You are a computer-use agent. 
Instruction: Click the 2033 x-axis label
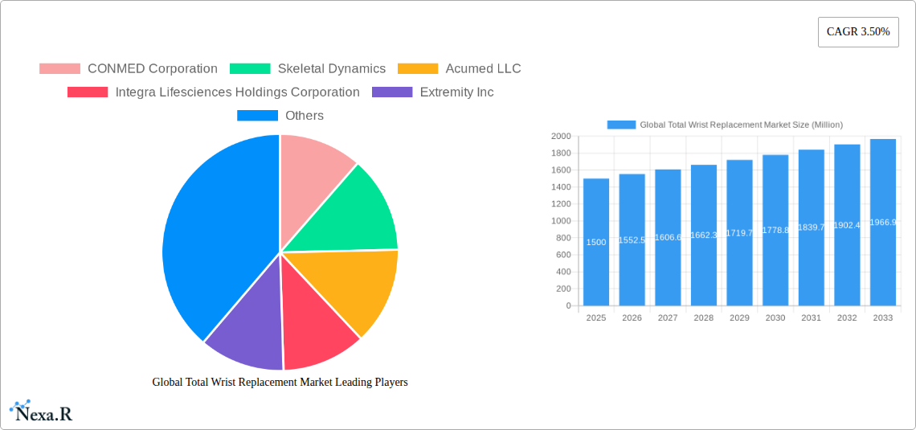[883, 317]
